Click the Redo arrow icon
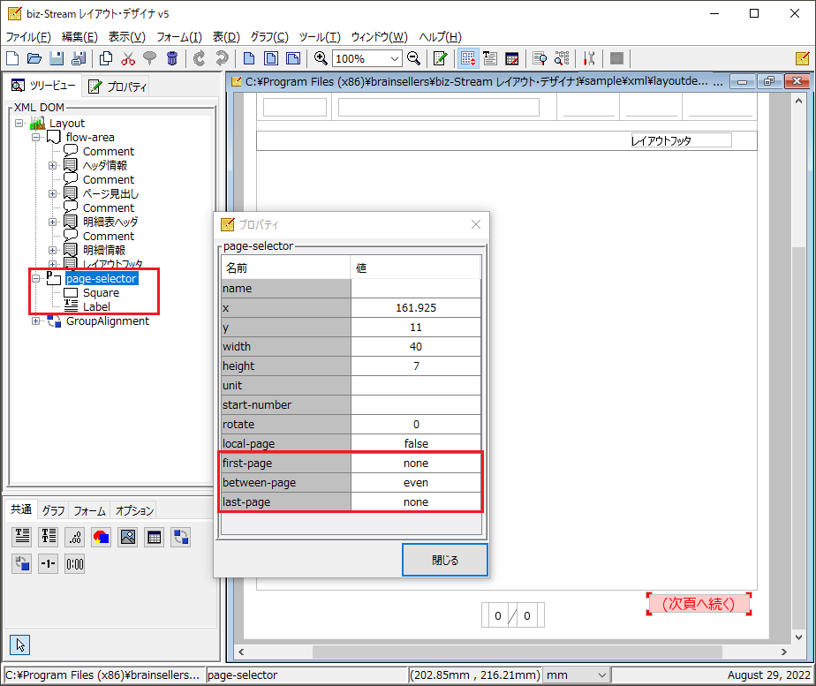 tap(222, 59)
